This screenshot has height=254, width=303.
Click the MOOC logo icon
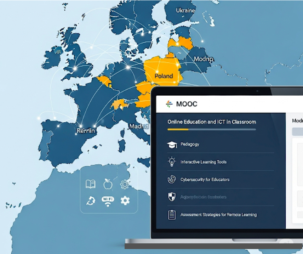(169, 104)
